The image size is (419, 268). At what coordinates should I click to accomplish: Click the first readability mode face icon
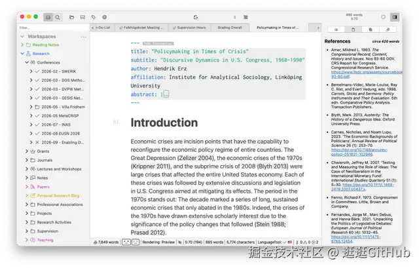(126, 242)
